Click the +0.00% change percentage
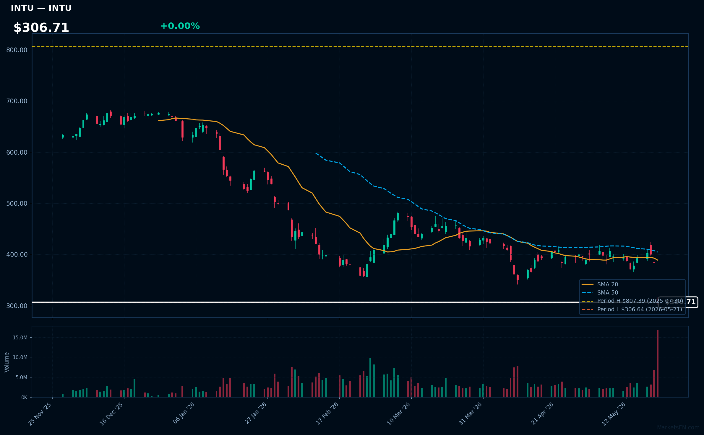The width and height of the screenshot is (704, 435). (180, 26)
